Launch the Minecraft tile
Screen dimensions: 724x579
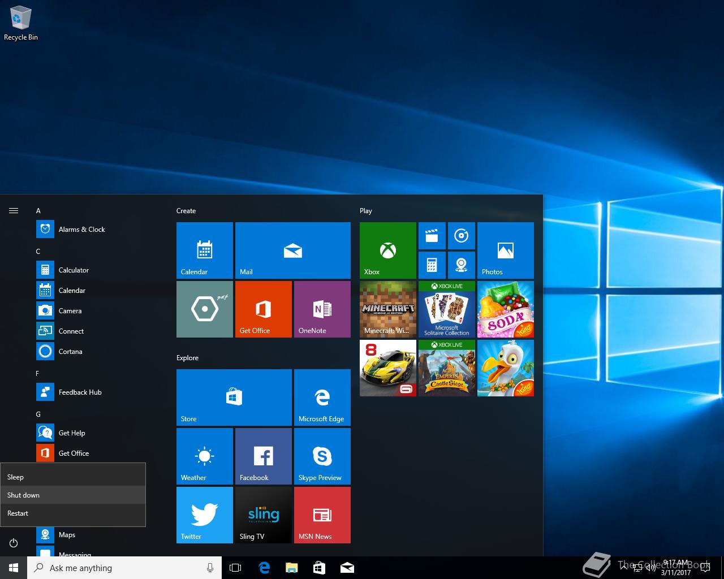click(x=388, y=309)
